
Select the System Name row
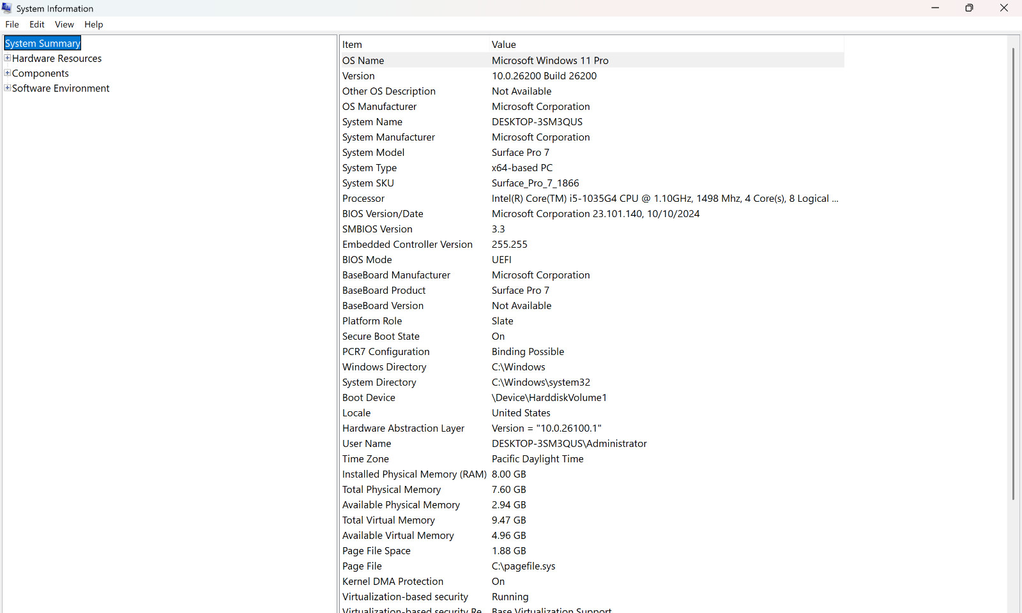click(x=592, y=122)
